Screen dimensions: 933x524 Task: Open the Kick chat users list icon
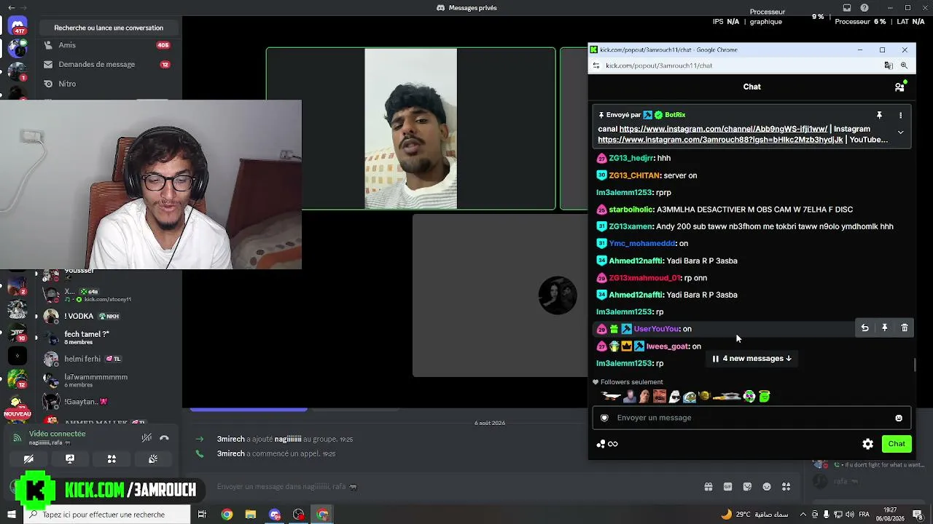pos(899,87)
